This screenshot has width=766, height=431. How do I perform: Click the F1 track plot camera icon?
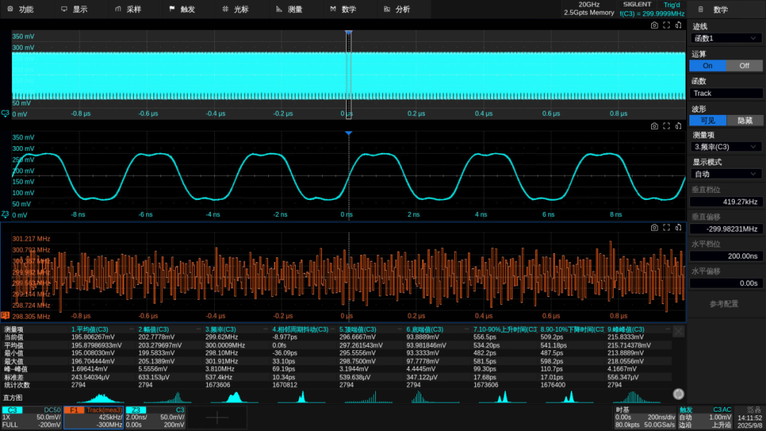654,228
